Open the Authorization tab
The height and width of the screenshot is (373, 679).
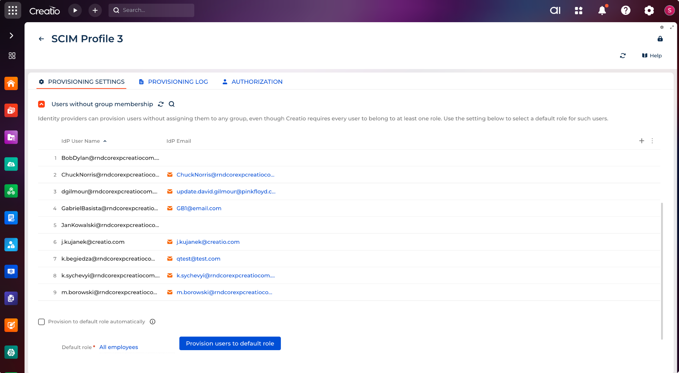(x=257, y=81)
